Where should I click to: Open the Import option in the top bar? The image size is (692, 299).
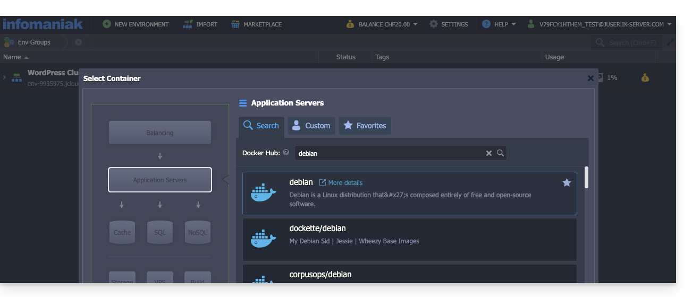pos(200,24)
